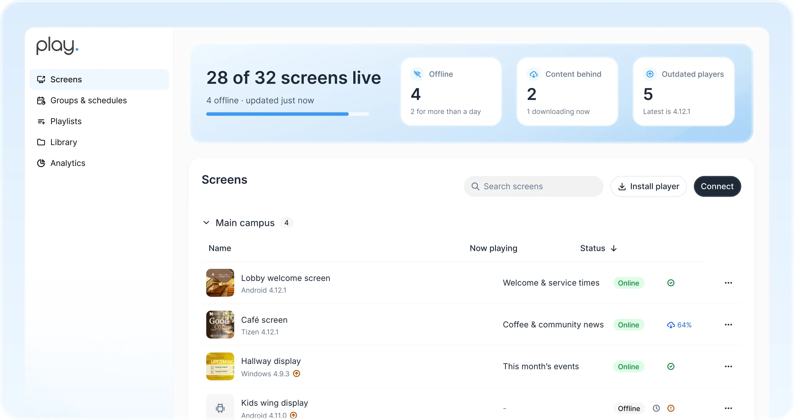The image size is (794, 420).
Task: Click the screens live progress bar
Action: pyautogui.click(x=288, y=114)
